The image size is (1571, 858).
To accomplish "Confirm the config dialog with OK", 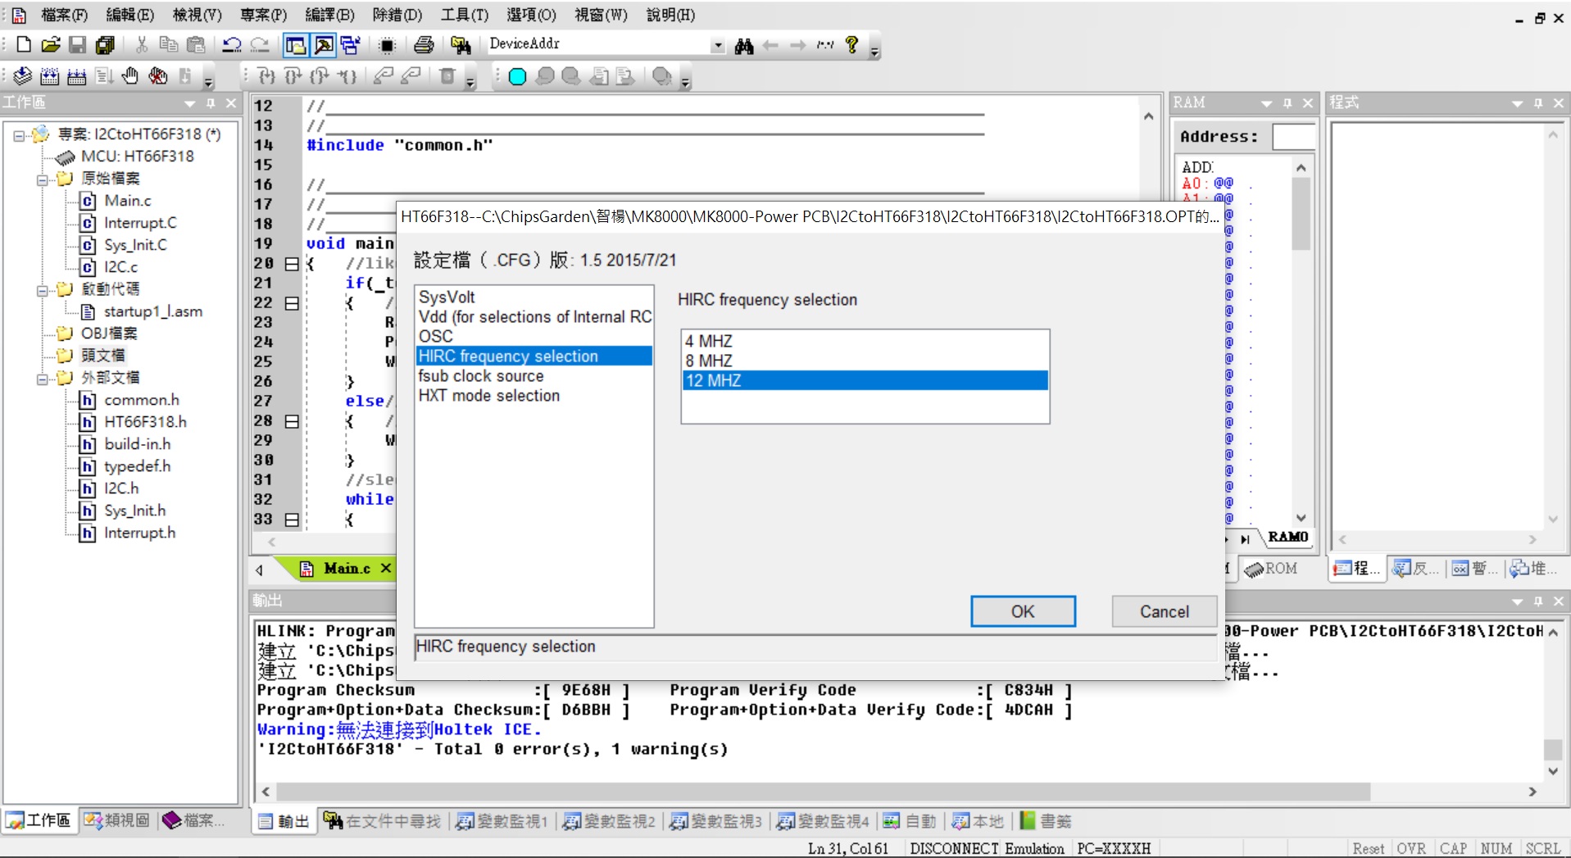I will (x=1023, y=611).
